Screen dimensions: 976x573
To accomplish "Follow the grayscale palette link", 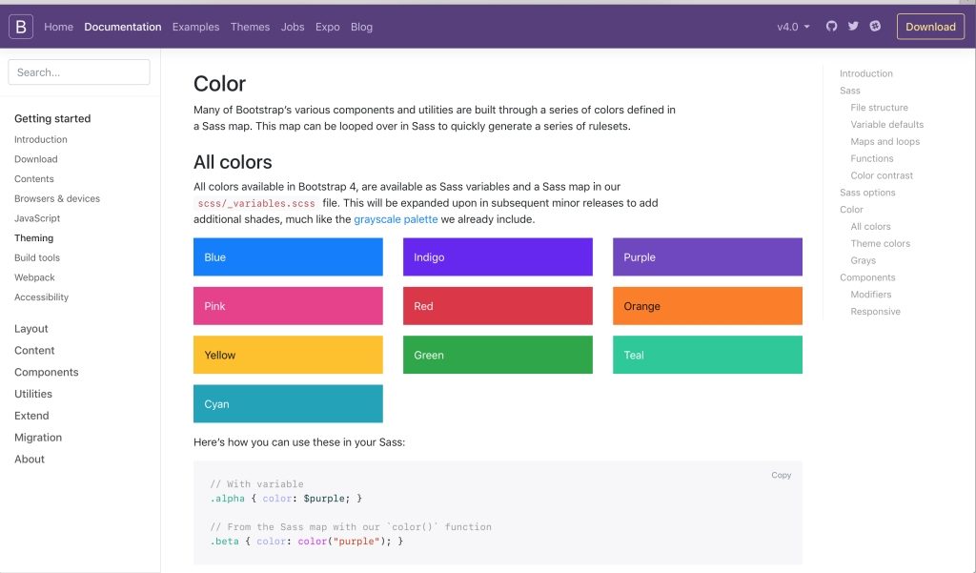I will (x=396, y=219).
